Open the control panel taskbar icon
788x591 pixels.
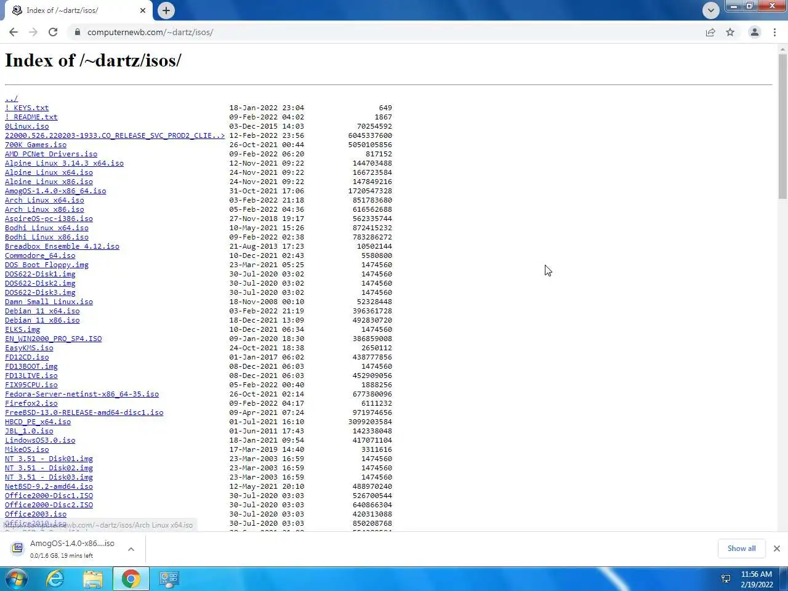click(x=169, y=579)
